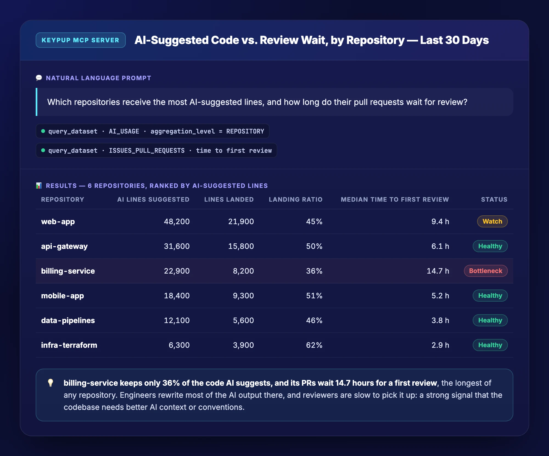Click the Bottleneck badge for billing-service
This screenshot has height=456, width=549.
486,271
